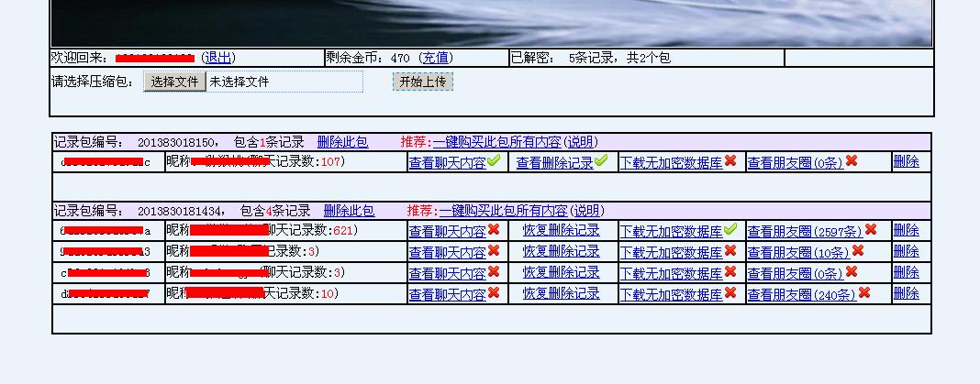
Task: Click red X beside 查看聊天内容 in 10-record row
Action: point(494,293)
